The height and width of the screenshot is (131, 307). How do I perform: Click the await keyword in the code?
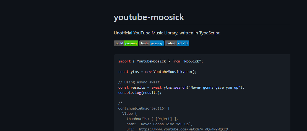[x=157, y=87]
